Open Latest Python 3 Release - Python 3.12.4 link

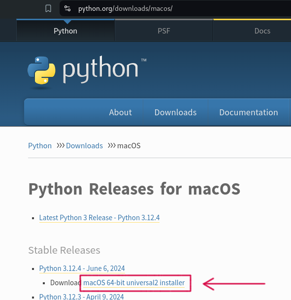point(99,218)
